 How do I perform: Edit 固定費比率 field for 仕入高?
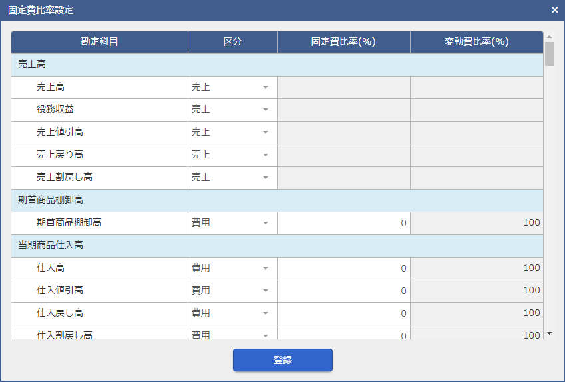tap(344, 268)
